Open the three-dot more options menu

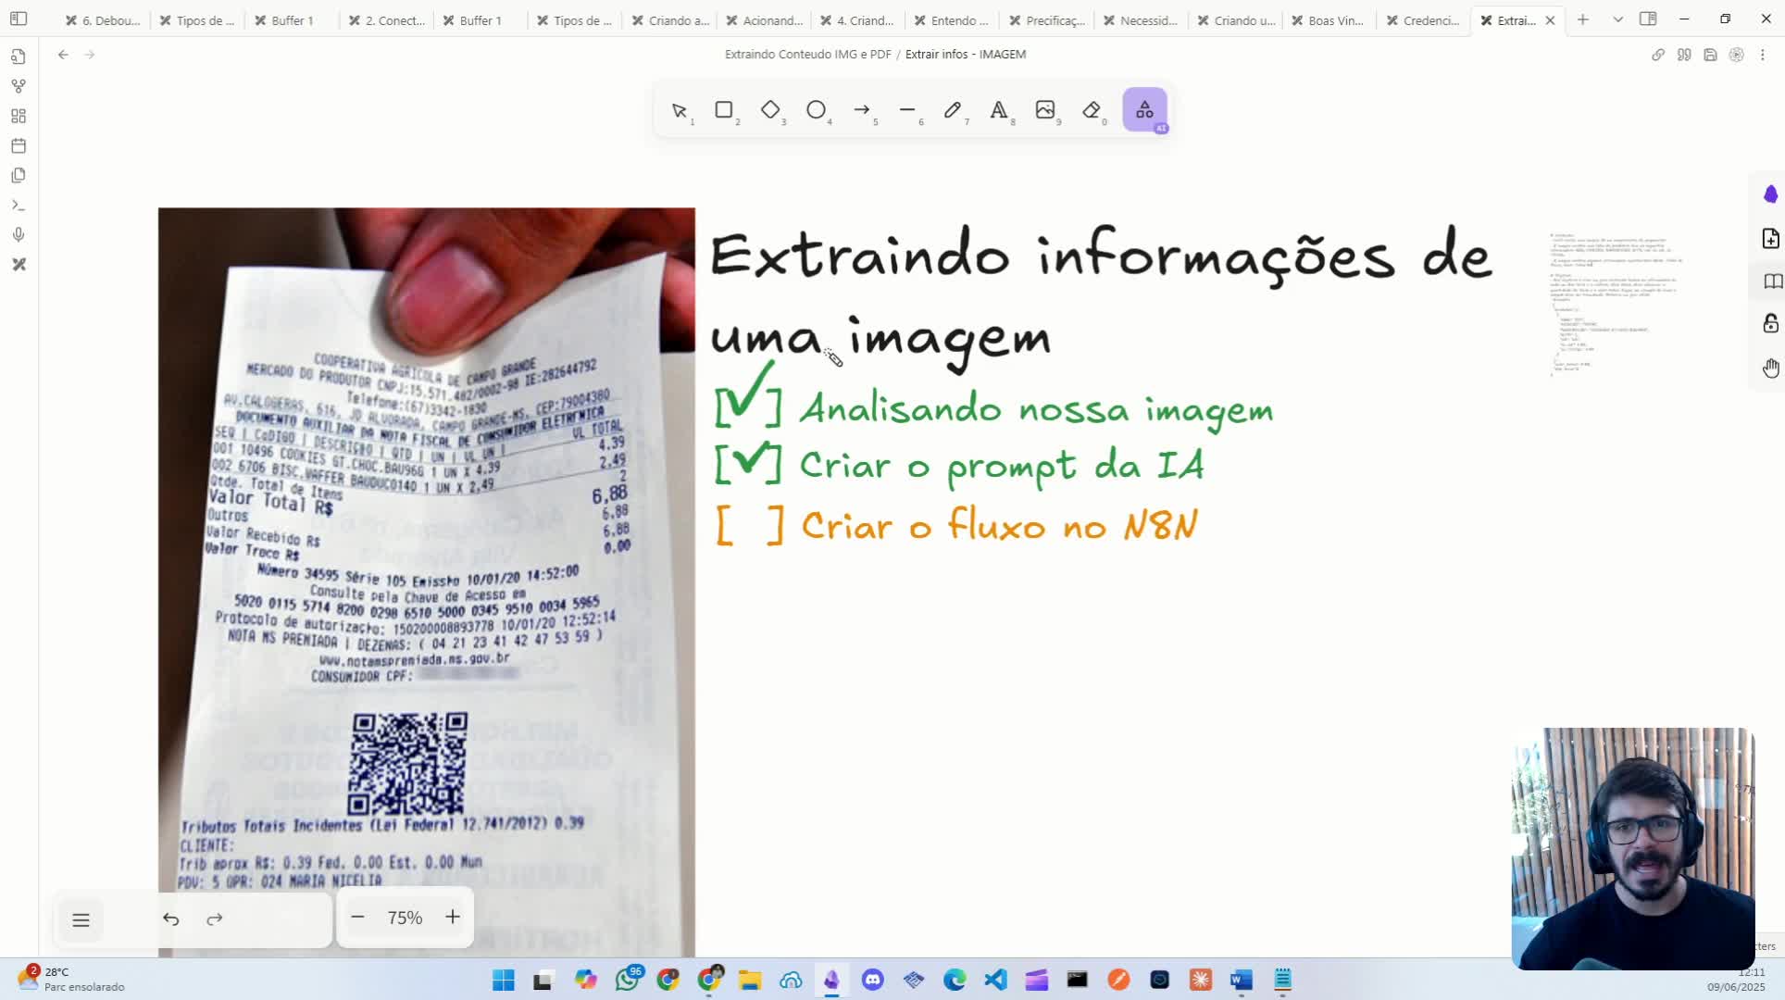click(1762, 55)
